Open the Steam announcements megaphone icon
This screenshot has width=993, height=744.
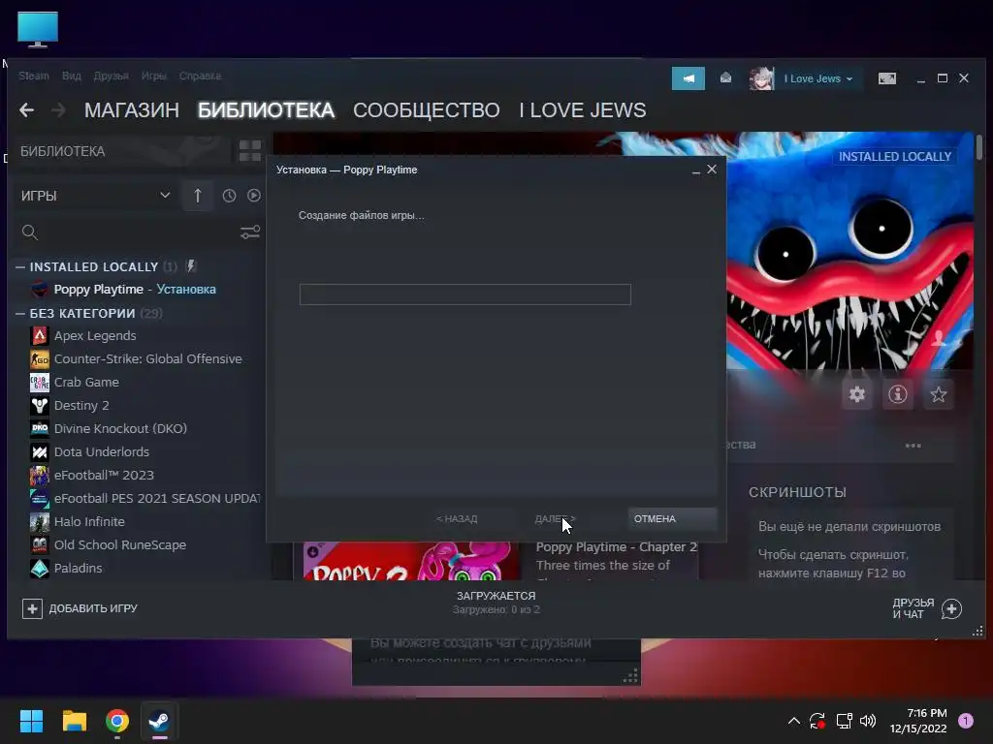point(689,78)
